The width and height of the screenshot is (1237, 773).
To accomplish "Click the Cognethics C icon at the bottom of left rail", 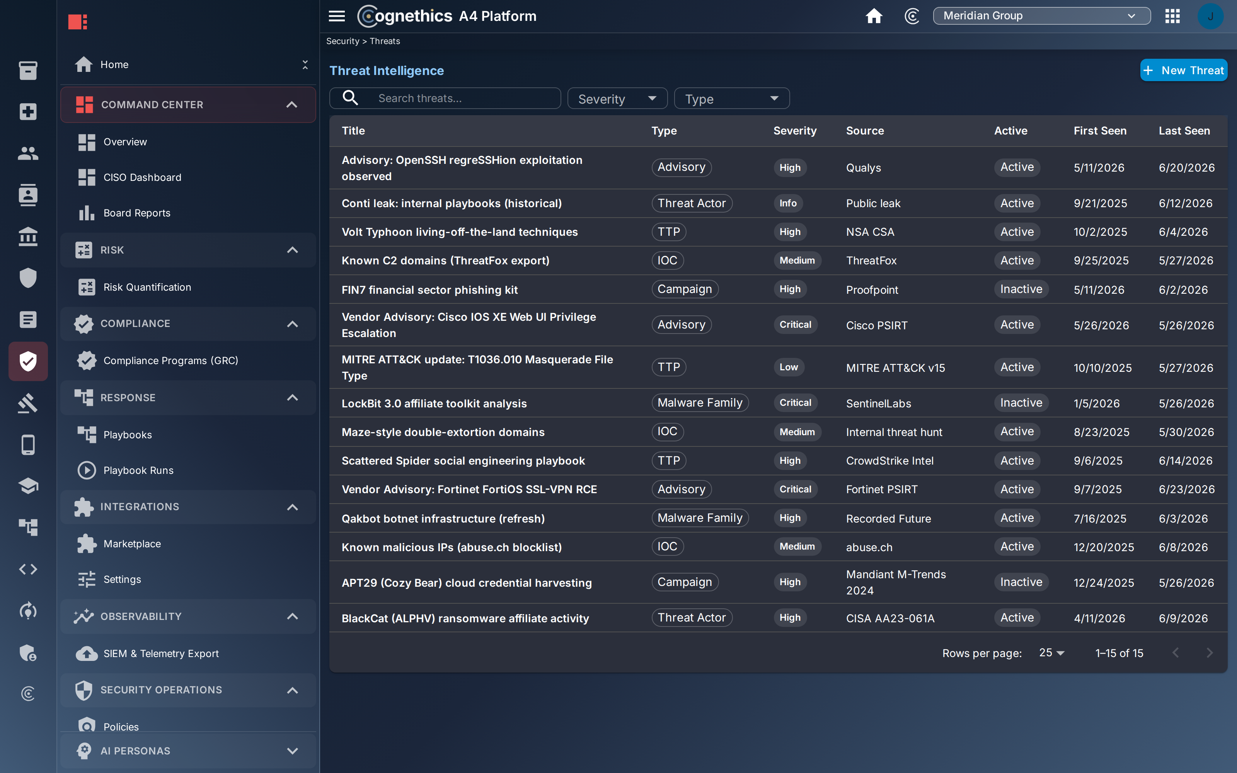I will point(28,694).
